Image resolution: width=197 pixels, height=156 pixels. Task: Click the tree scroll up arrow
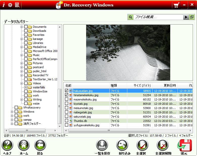(60, 27)
